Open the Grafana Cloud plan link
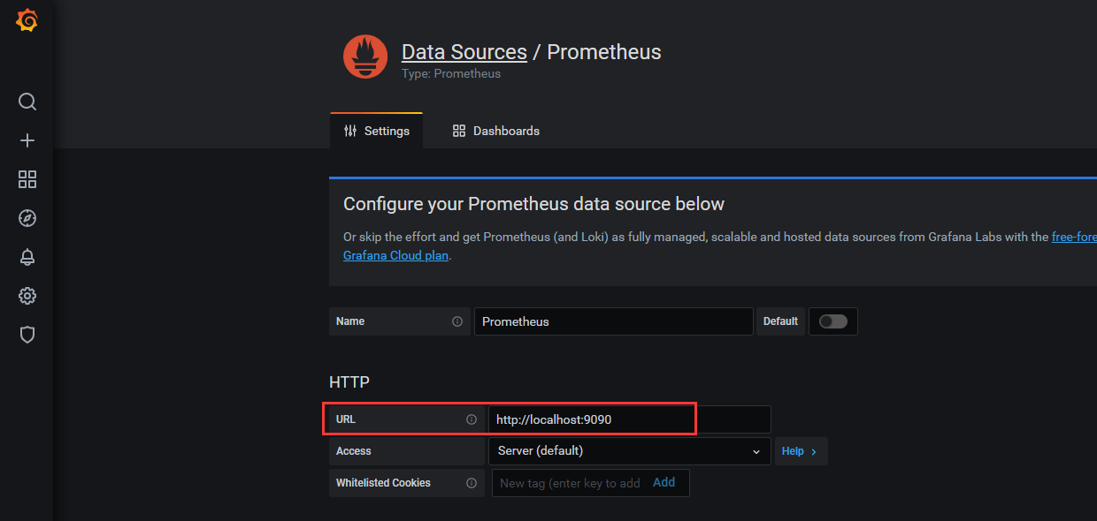 [x=395, y=255]
